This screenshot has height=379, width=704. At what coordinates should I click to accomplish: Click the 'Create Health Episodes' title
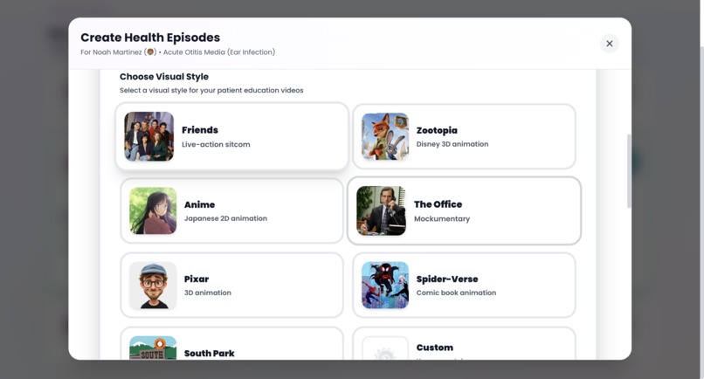pos(150,38)
